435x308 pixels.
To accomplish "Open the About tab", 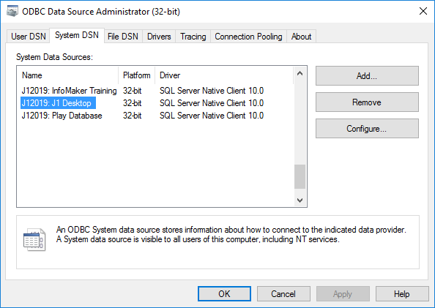I will coord(301,37).
